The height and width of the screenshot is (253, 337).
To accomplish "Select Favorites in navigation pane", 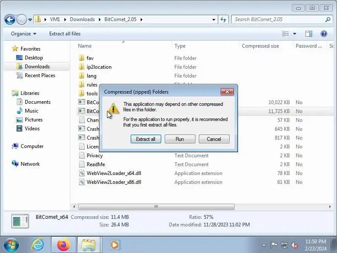I will click(30, 49).
